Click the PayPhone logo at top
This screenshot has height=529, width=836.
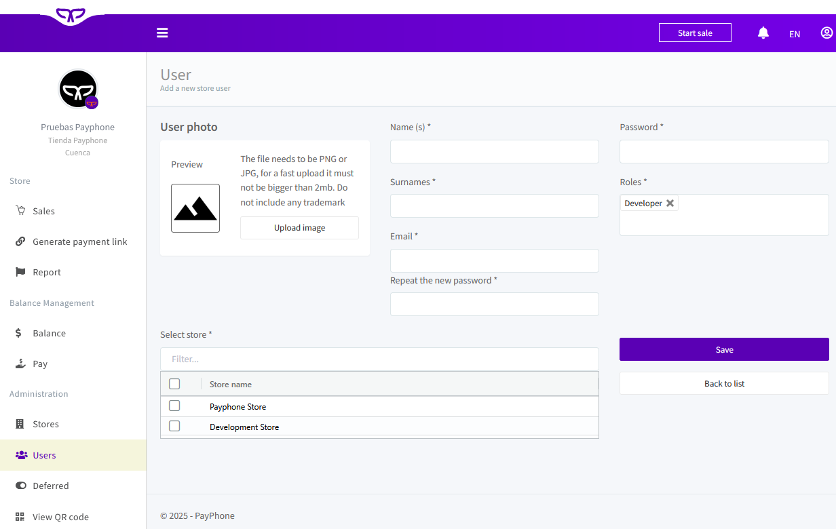pos(71,15)
